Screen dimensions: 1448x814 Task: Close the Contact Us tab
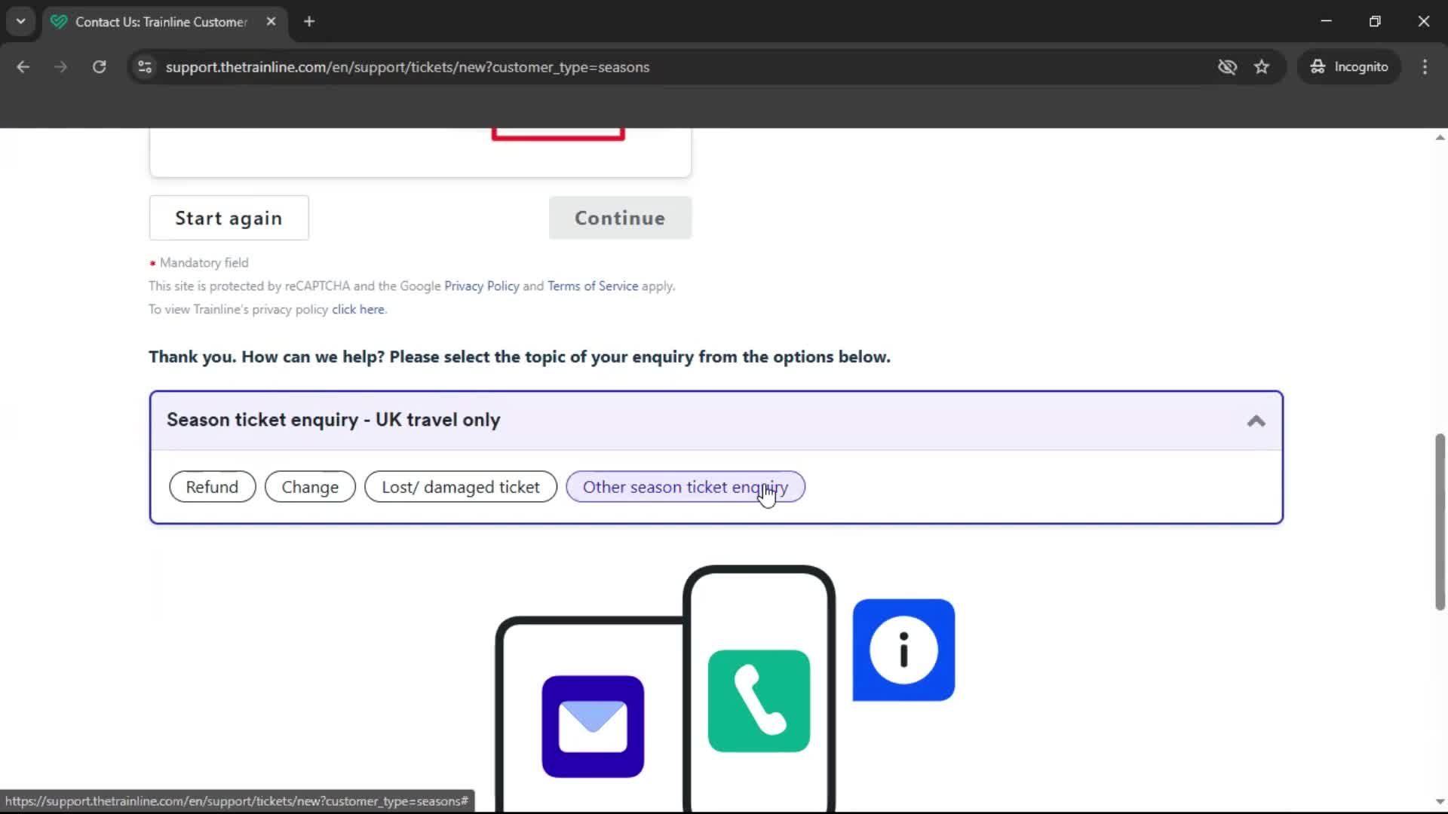pos(271,21)
